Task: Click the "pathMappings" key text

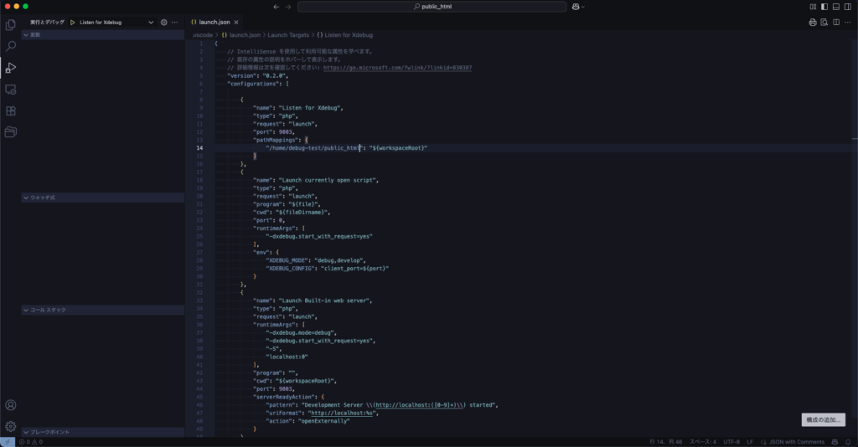Action: pos(275,140)
